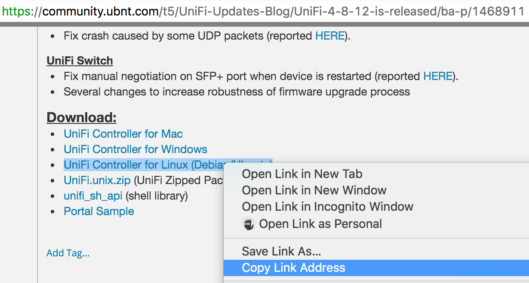Image resolution: width=529 pixels, height=283 pixels.
Task: Click the UniFi Switch section heading
Action: (x=80, y=61)
